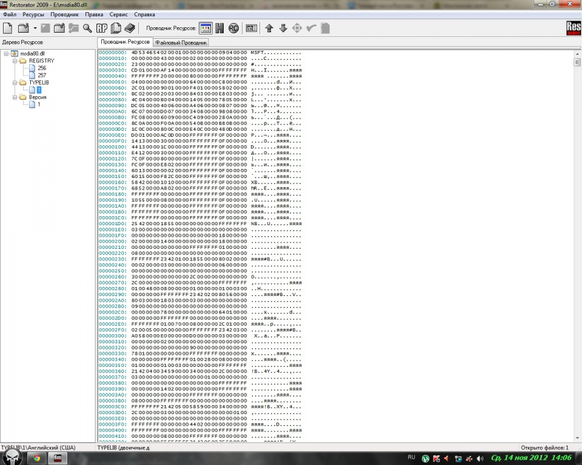This screenshot has width=582, height=465.
Task: Open the Ресурсы menu
Action: 33,14
